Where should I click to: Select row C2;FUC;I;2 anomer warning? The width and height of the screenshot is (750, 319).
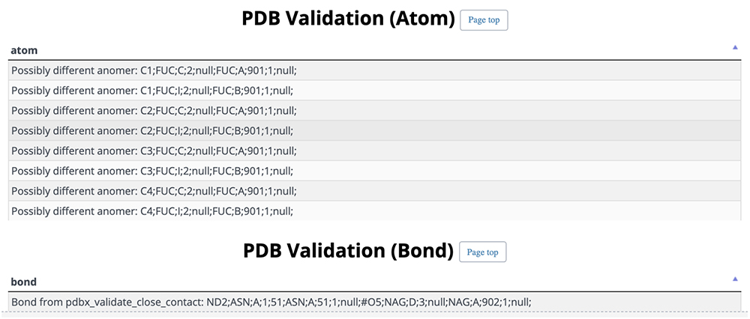[374, 130]
